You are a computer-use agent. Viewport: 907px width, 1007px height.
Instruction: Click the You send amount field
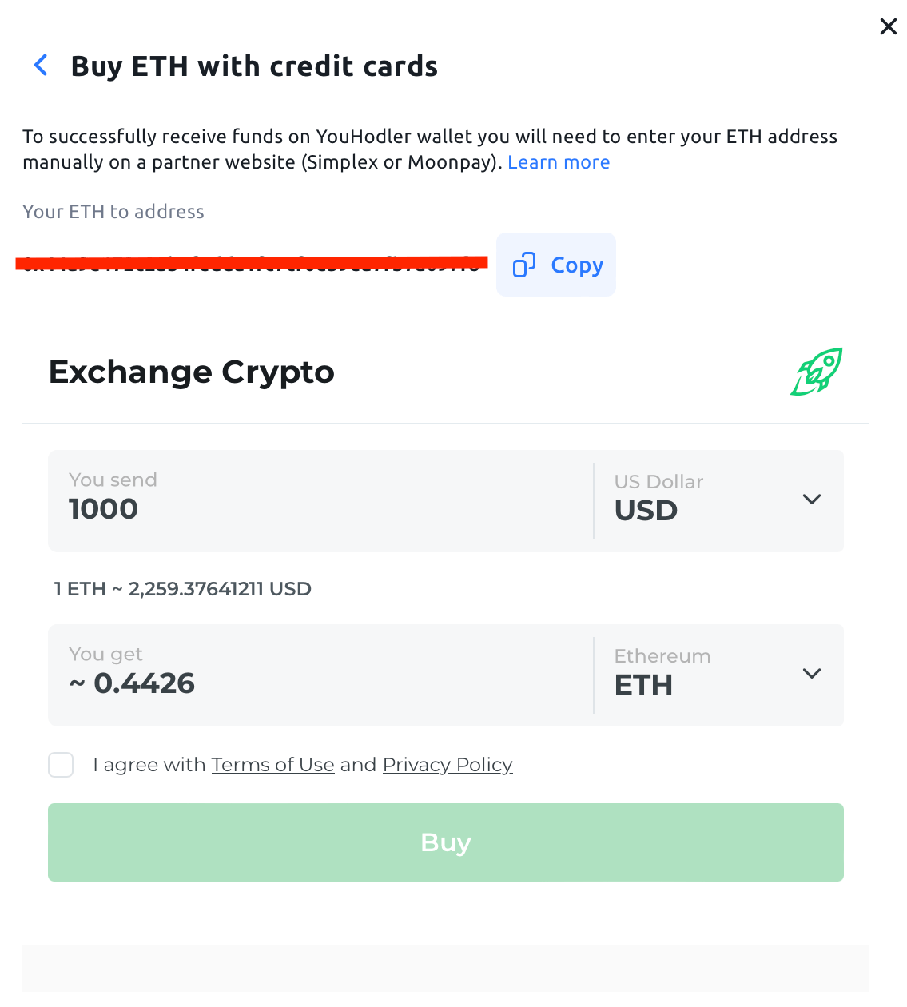pos(320,508)
